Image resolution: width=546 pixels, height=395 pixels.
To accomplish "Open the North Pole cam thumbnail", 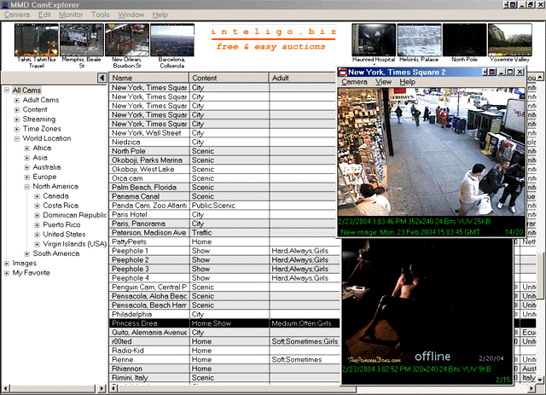I will 464,40.
